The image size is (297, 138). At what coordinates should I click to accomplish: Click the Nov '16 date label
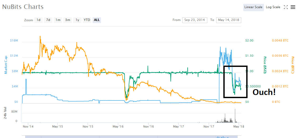(x=148, y=126)
